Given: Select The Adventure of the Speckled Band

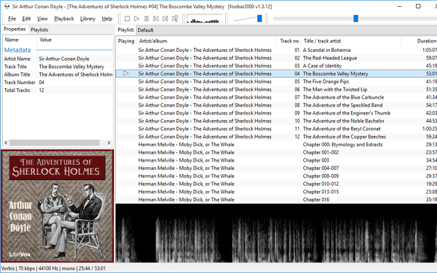Looking at the screenshot, I should pyautogui.click(x=277, y=105).
